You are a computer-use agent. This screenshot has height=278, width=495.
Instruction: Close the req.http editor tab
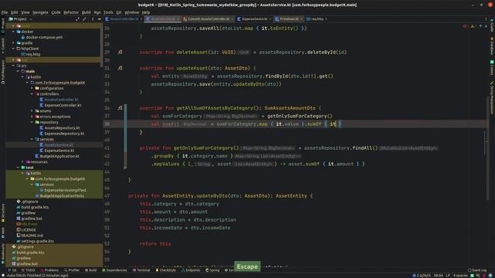click(x=326, y=19)
